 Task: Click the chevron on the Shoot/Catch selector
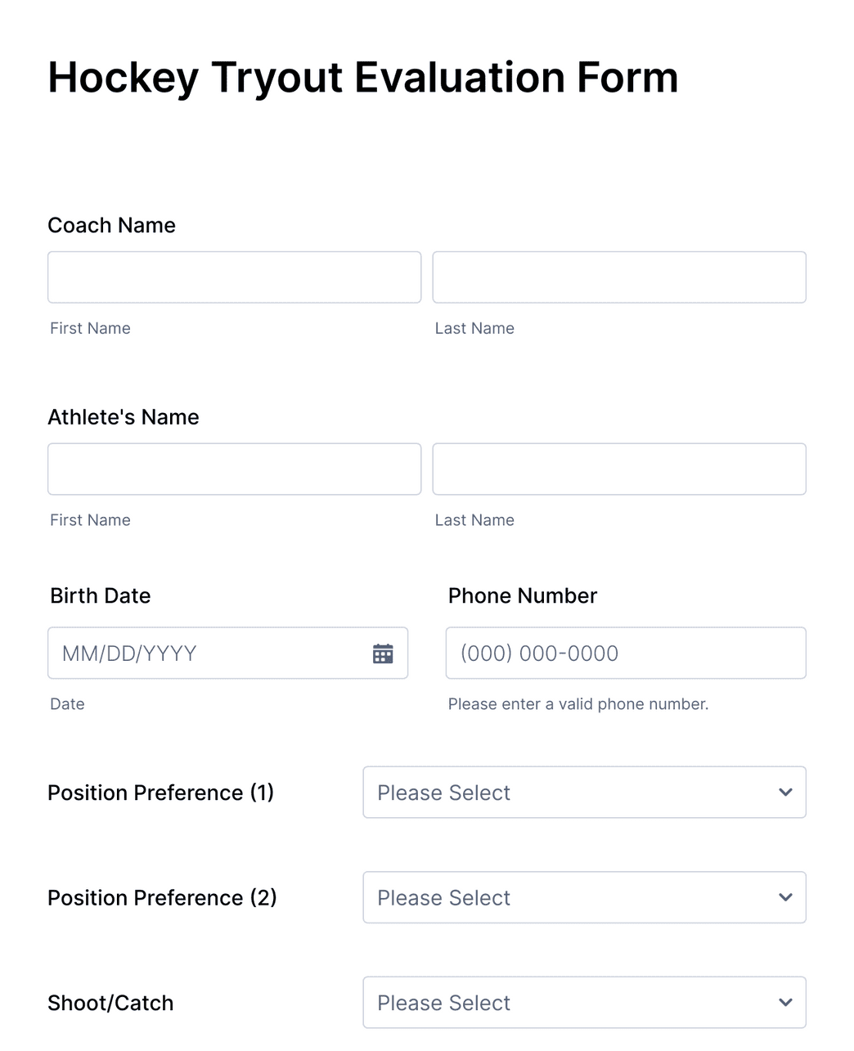click(784, 1002)
